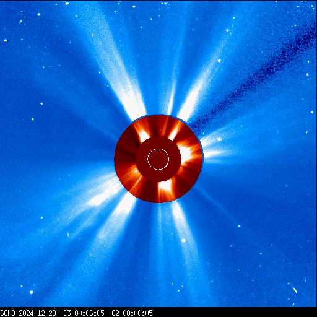Click the short diagonal streak near top left

(x=20, y=22)
